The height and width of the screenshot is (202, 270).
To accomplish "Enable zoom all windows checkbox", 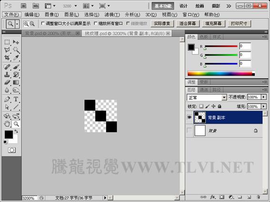I will [96, 23].
